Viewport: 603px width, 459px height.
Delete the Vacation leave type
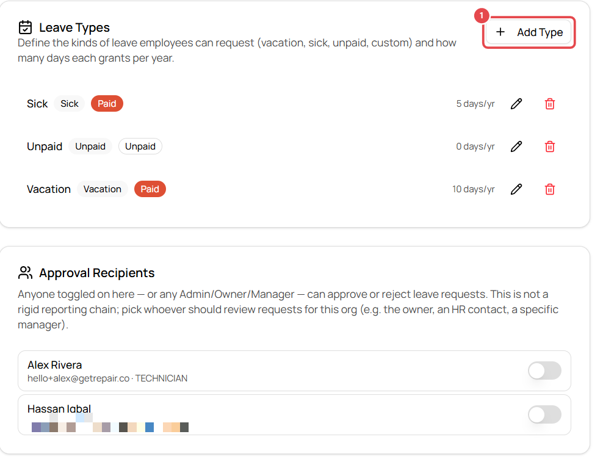coord(549,189)
